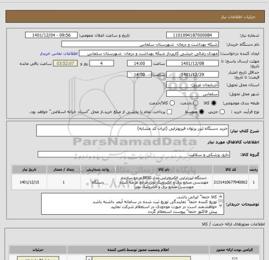Select product code 213141067794​0062 cell
Screen dimensions: 269x260
pyautogui.click(x=231, y=182)
